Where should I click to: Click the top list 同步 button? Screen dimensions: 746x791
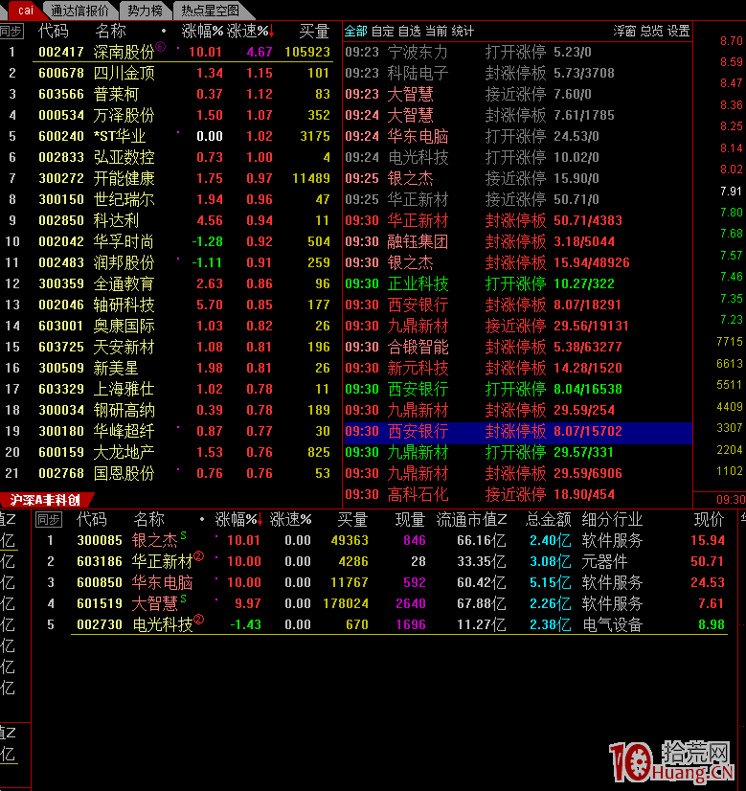tap(11, 32)
